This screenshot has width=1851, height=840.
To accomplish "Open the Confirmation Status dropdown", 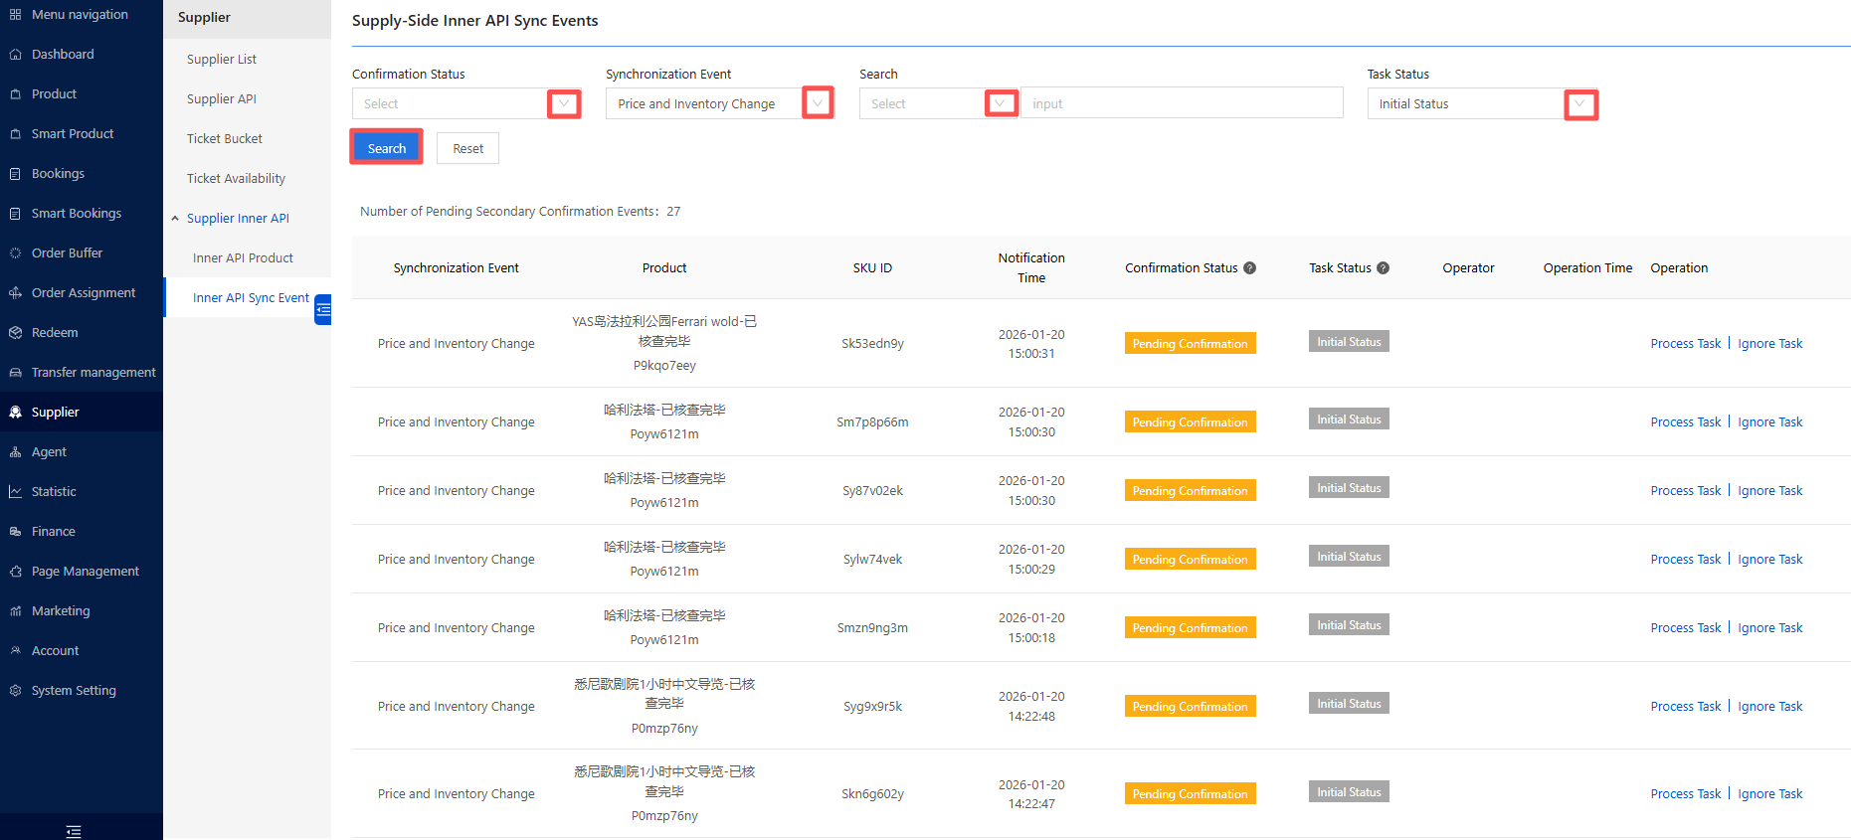I will pos(564,104).
